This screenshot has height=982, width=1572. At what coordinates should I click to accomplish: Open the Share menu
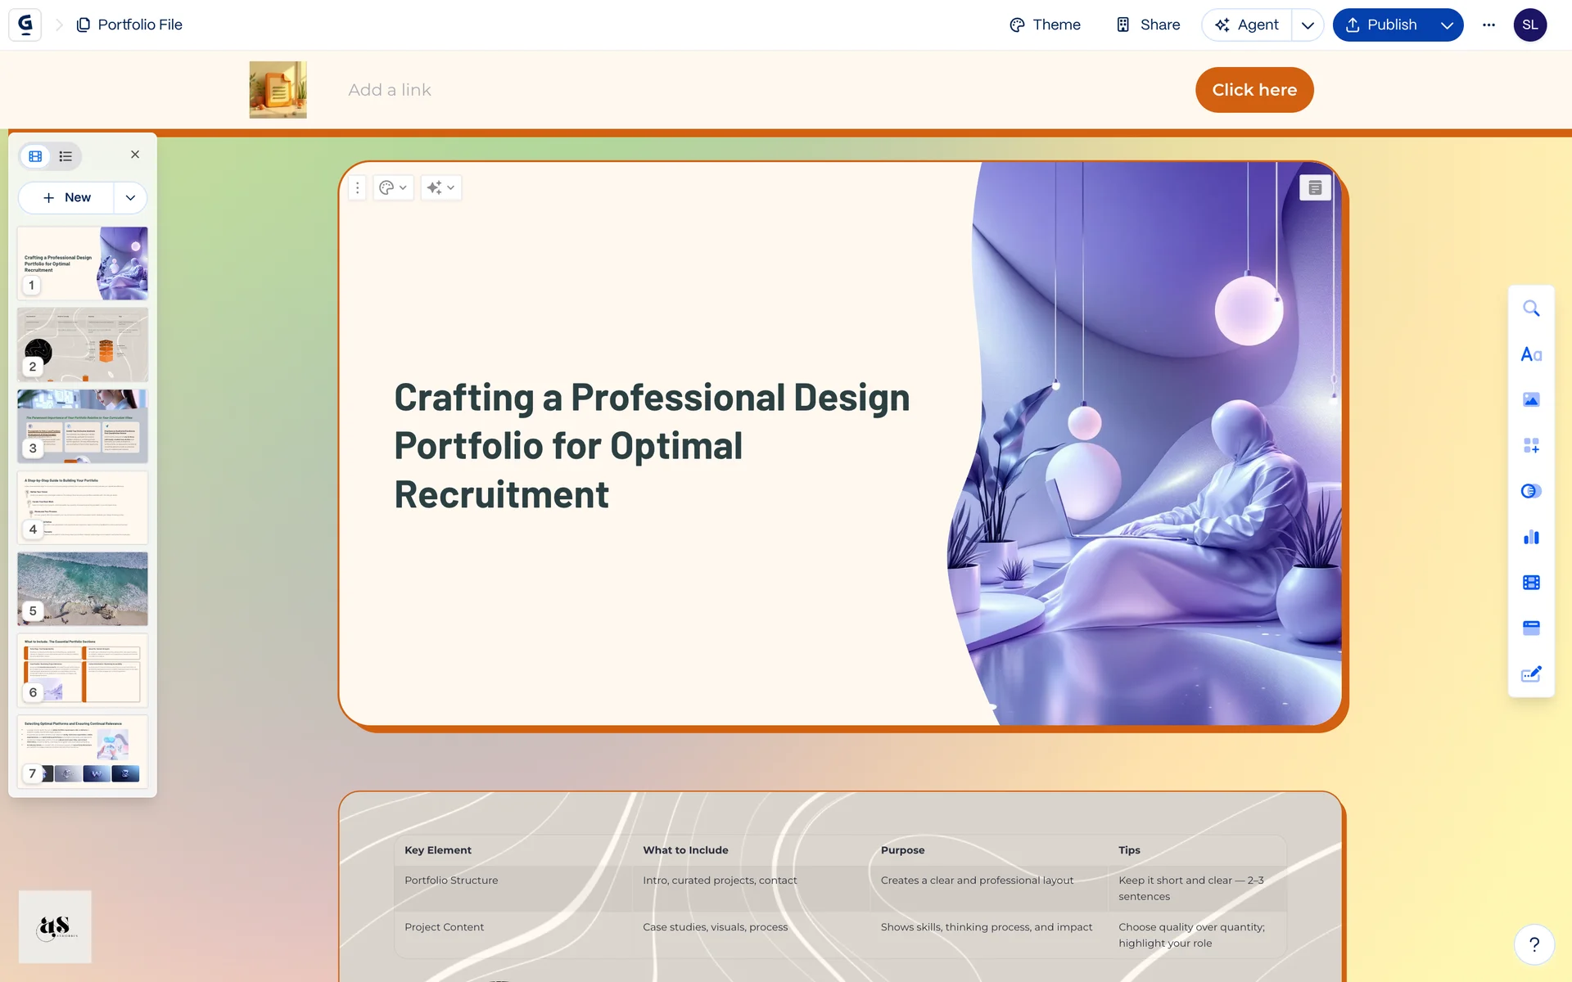tap(1148, 25)
